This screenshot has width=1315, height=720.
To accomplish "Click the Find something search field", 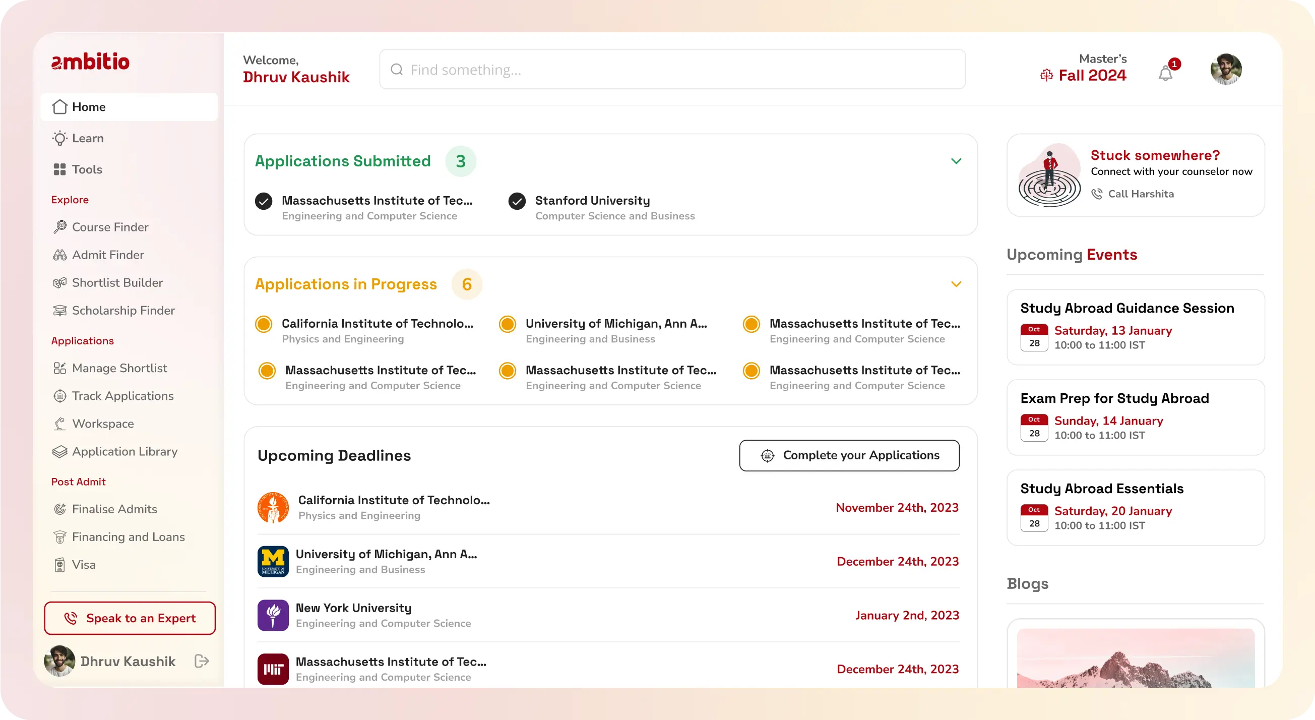I will (x=672, y=70).
